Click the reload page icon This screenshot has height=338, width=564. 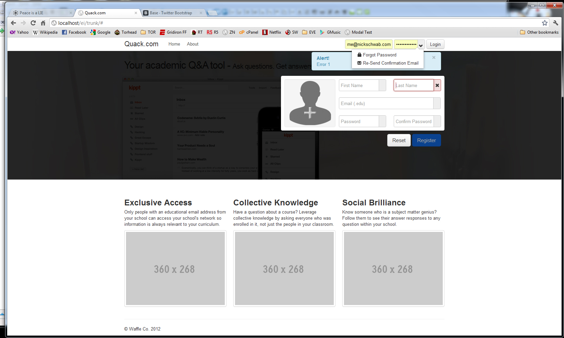tap(33, 23)
